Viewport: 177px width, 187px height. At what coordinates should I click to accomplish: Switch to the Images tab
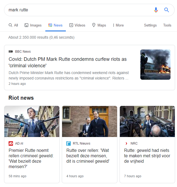tap(33, 25)
